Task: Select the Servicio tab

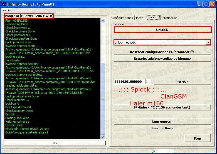Action: (153, 17)
